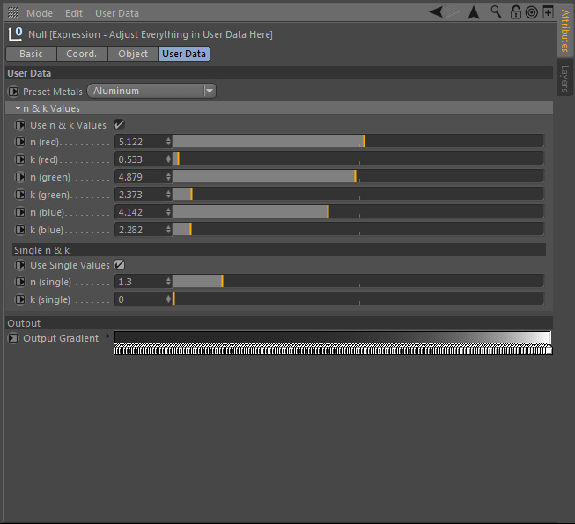Collapse the n & k Values group
Screen dimensions: 575x524
(18, 108)
